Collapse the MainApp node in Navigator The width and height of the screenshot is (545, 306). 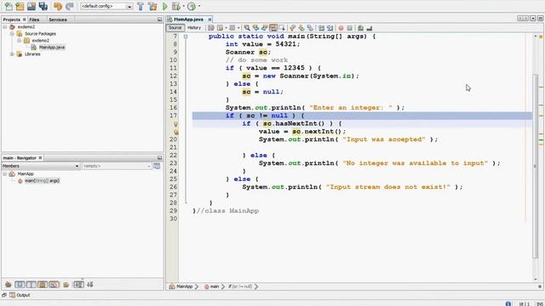point(5,173)
